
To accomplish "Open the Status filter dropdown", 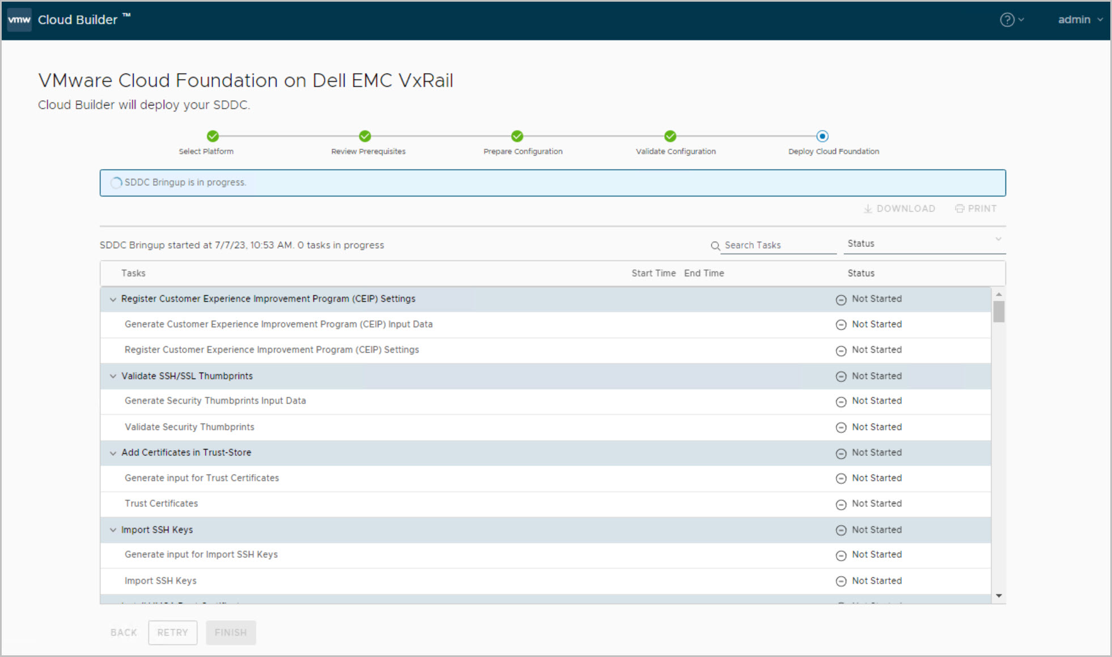I will click(x=924, y=244).
